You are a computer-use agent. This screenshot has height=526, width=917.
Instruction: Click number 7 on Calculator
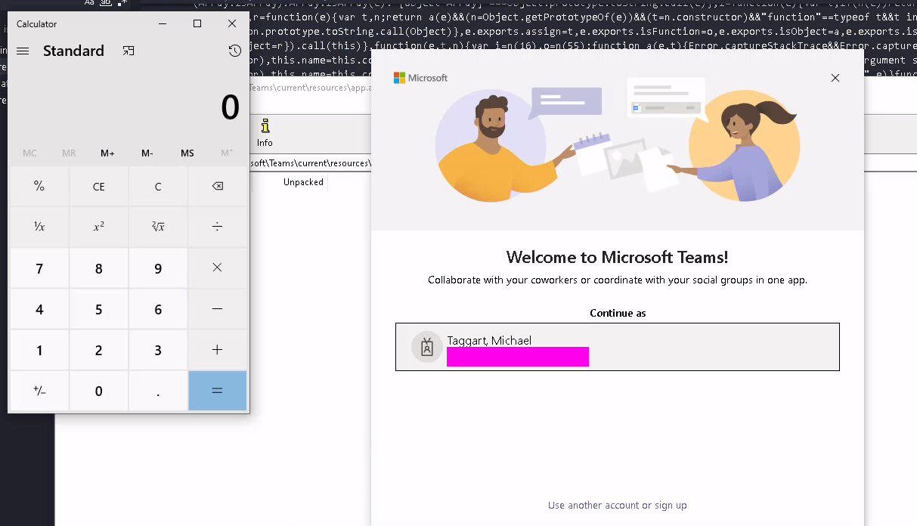coord(39,268)
